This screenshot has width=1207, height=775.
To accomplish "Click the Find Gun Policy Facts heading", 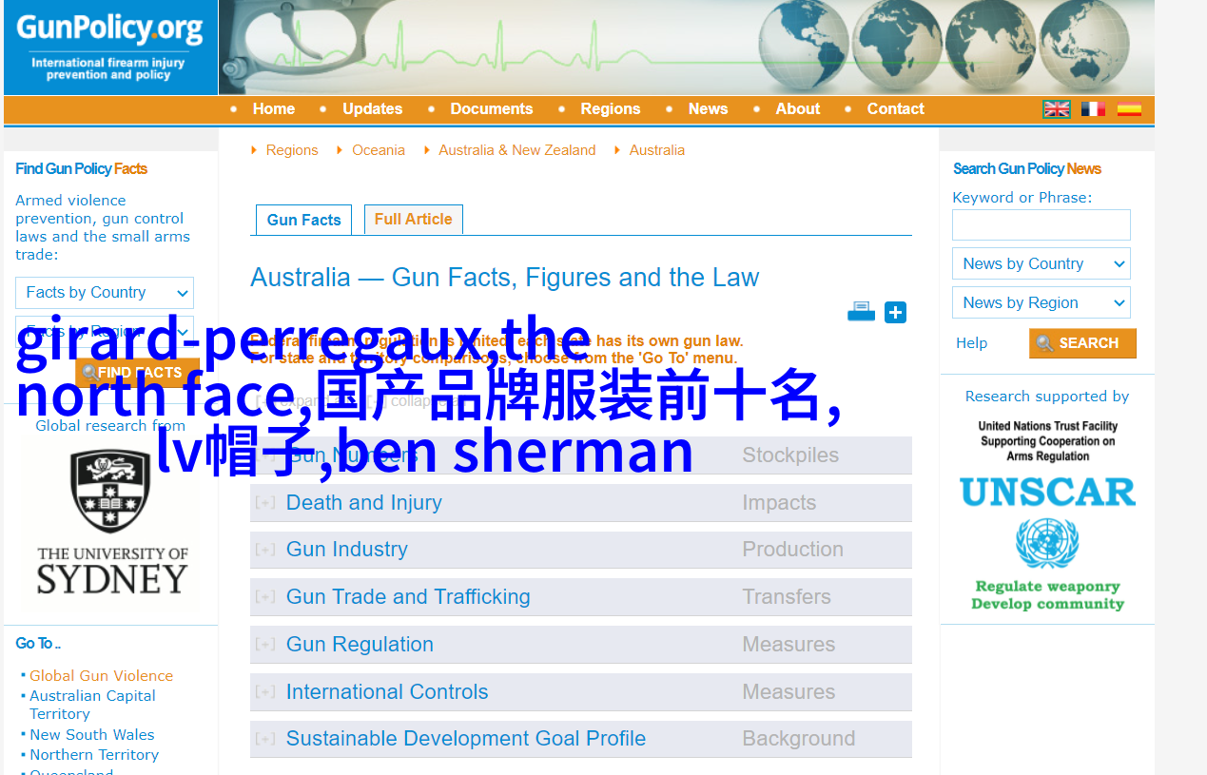I will click(81, 169).
